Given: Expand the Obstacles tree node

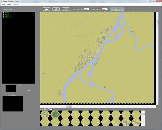Looking at the screenshot, I should (4, 17).
